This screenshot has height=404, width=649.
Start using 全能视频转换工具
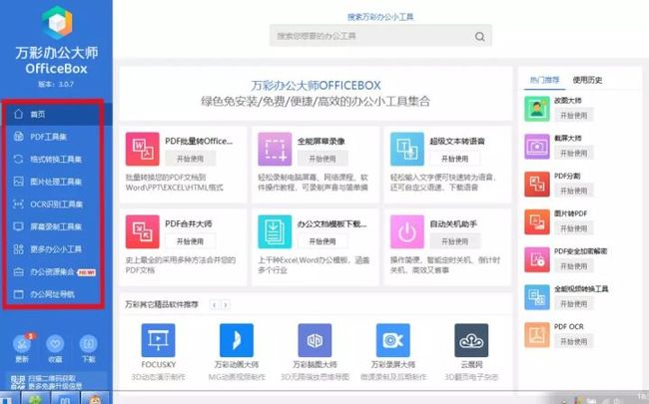(x=574, y=304)
